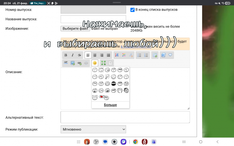
Task: Apply italic formatting
Action: point(73,55)
